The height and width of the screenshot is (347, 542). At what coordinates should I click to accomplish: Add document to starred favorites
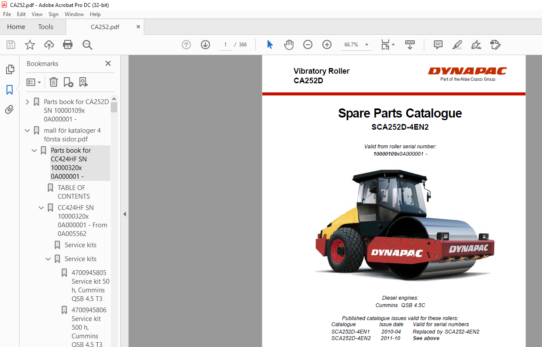(30, 45)
